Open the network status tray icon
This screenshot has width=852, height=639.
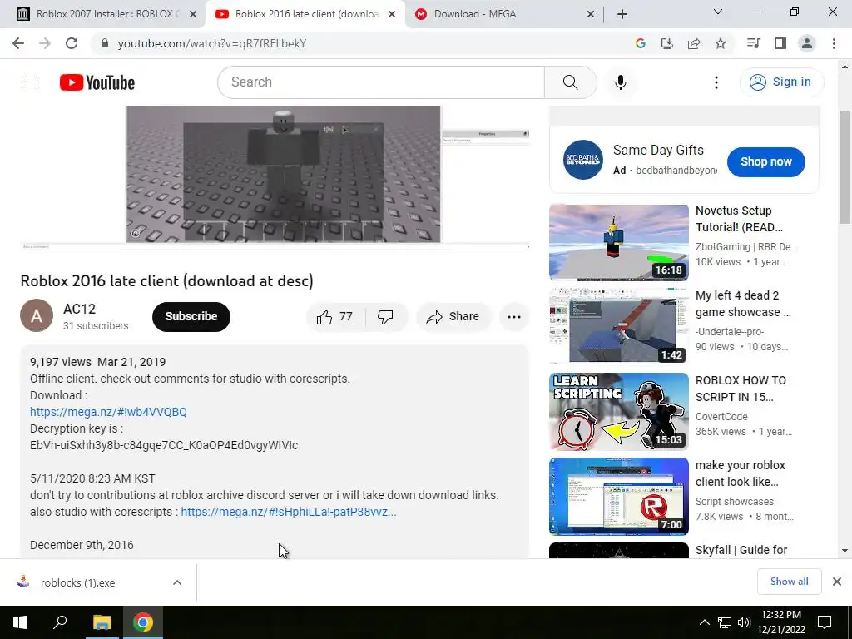tap(725, 622)
